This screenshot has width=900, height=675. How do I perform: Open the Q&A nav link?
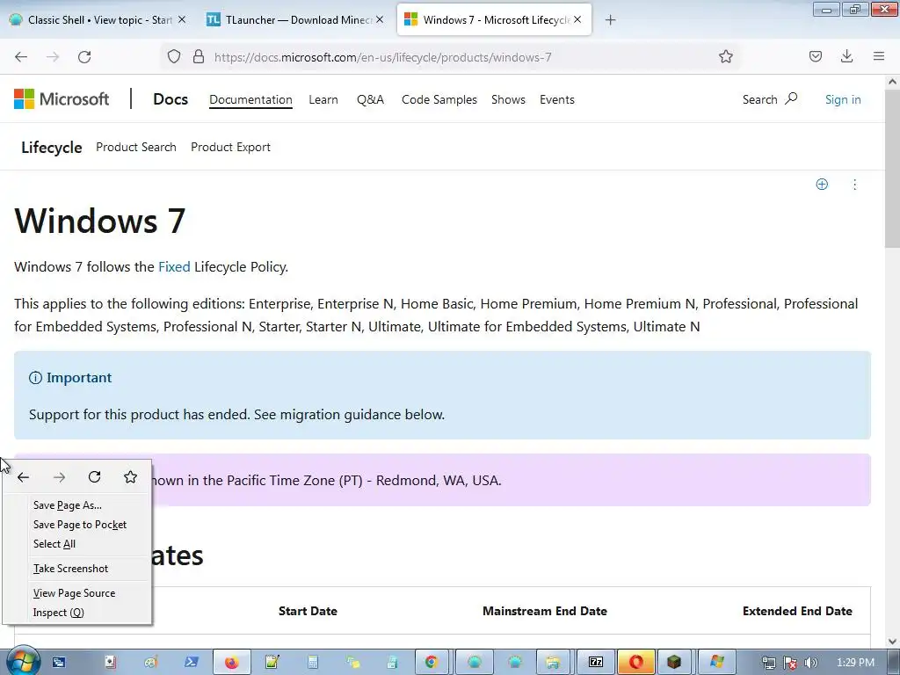pos(370,99)
